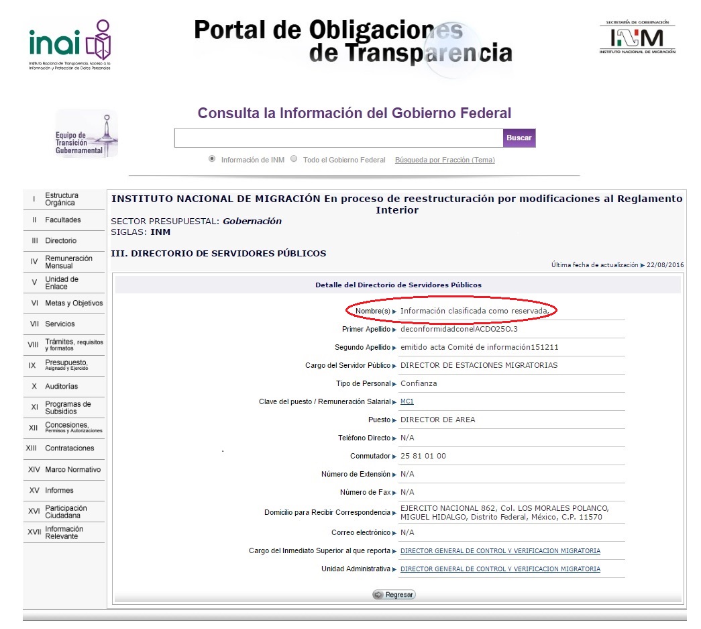This screenshot has width=701, height=629.
Task: Open section I Estructura Orgánica
Action: coord(64,199)
